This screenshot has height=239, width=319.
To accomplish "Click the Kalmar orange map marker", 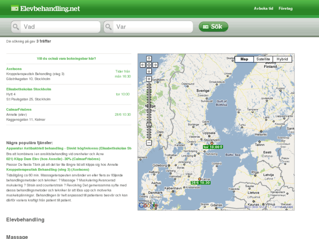I will pos(200,179).
